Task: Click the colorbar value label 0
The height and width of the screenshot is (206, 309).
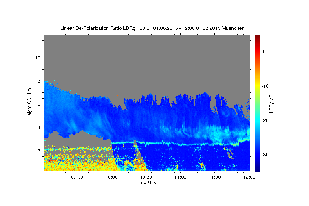Action: (263, 52)
